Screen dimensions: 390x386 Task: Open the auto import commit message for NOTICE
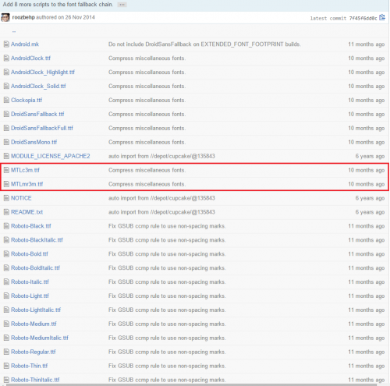click(161, 198)
